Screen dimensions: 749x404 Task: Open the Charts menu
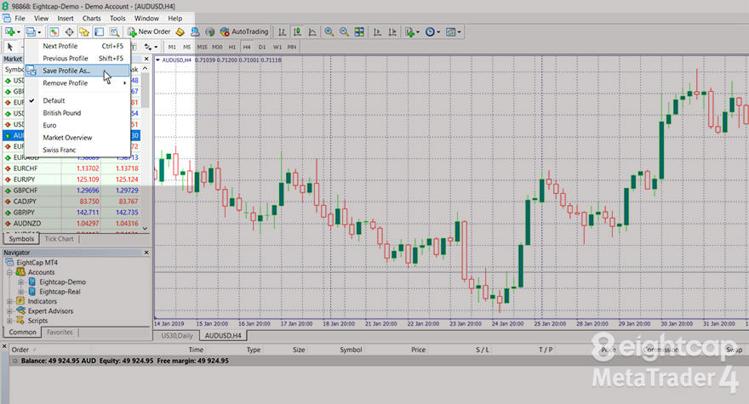[x=91, y=18]
